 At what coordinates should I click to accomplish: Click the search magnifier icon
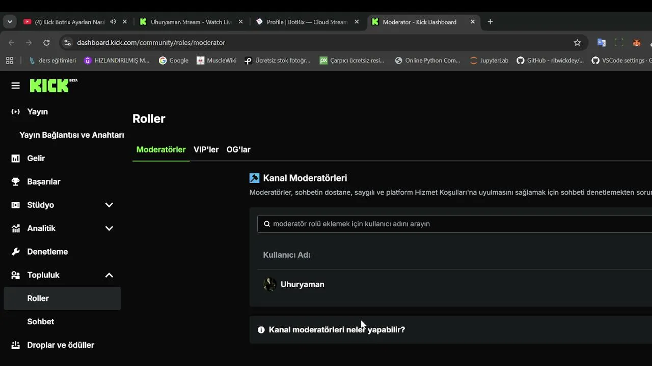click(267, 224)
